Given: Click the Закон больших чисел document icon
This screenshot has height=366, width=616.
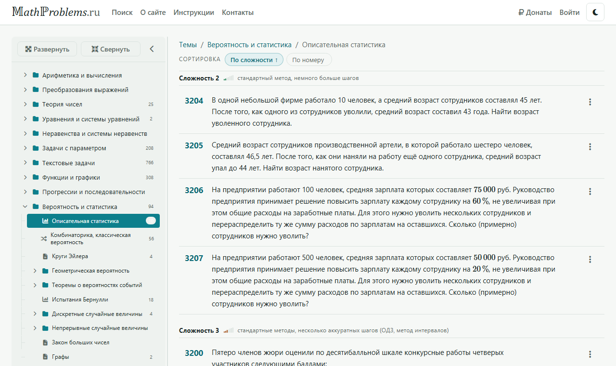Looking at the screenshot, I should [x=45, y=342].
